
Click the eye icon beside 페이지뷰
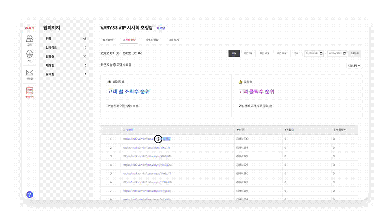[109, 82]
